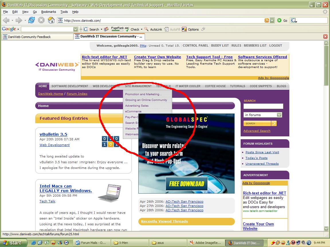Image resolution: width=330 pixels, height=247 pixels.
Task: Open Back button history dropdown arrow
Action: (x=12, y=20)
